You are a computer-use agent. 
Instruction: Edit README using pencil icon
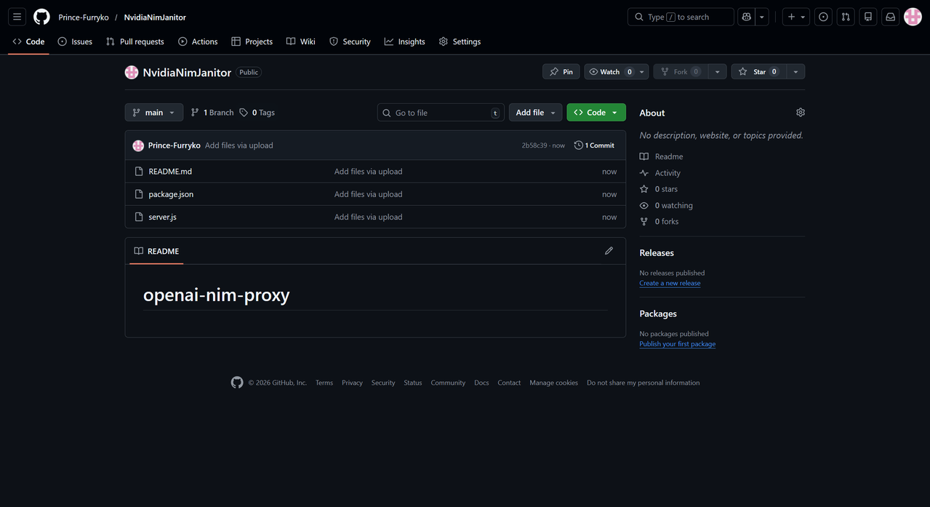tap(609, 251)
